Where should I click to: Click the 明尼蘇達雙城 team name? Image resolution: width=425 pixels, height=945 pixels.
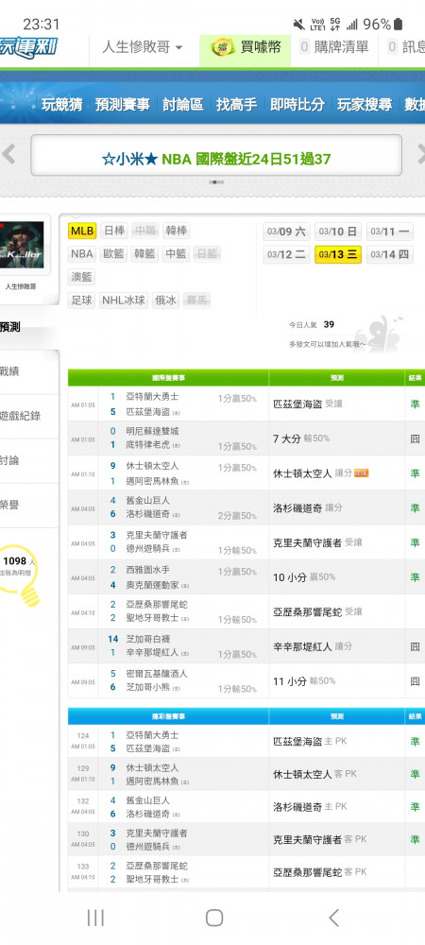pyautogui.click(x=152, y=432)
